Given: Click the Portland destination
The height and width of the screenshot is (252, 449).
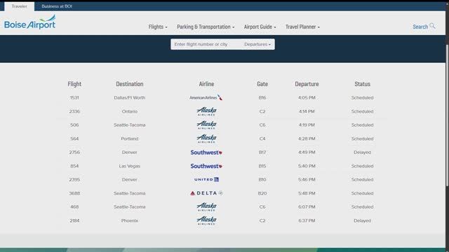Looking at the screenshot, I should coord(129,139).
